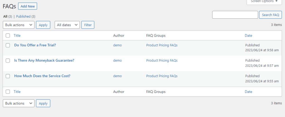The height and width of the screenshot is (117, 285).
Task: Open the Screen Options panel
Action: click(264, 1)
